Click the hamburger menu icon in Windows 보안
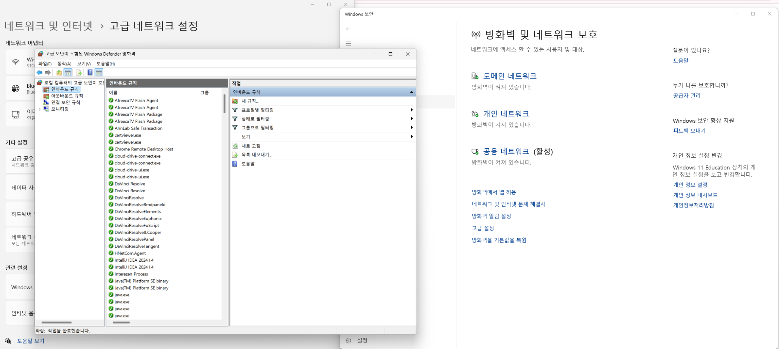 348,43
